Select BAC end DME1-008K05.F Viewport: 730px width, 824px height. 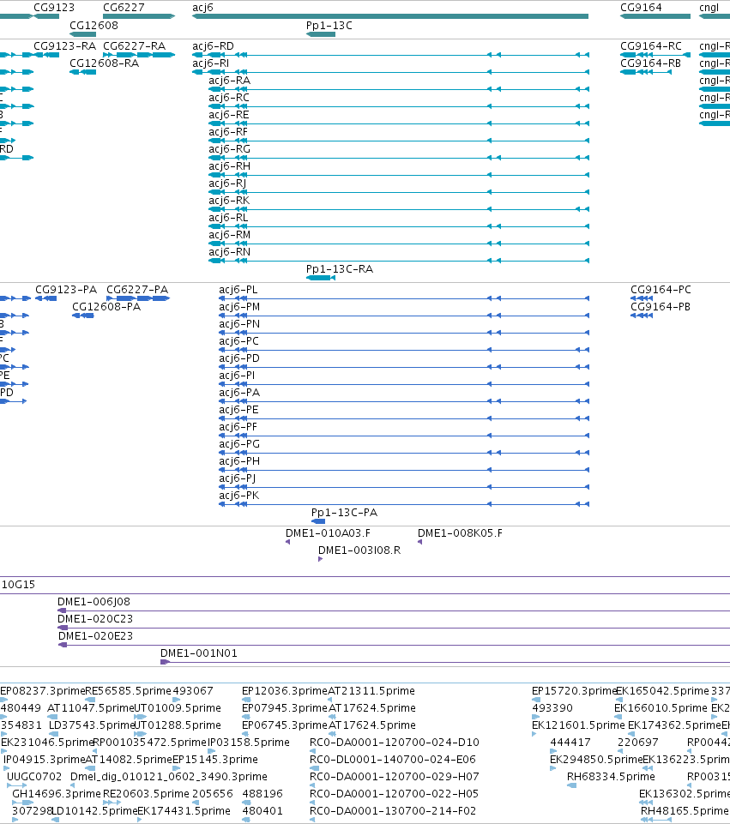(460, 533)
